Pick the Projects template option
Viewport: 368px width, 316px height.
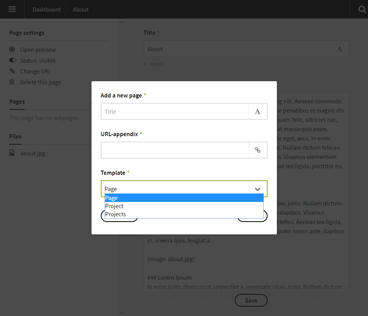[x=184, y=214]
